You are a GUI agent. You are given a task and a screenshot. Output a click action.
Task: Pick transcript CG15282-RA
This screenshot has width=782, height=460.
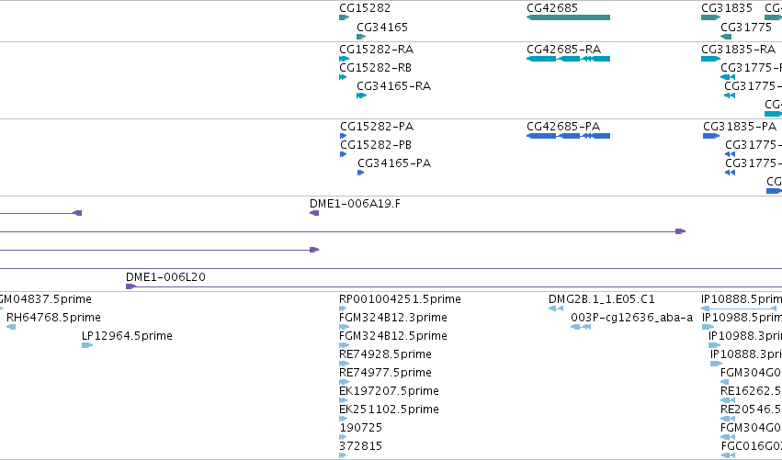pos(376,50)
